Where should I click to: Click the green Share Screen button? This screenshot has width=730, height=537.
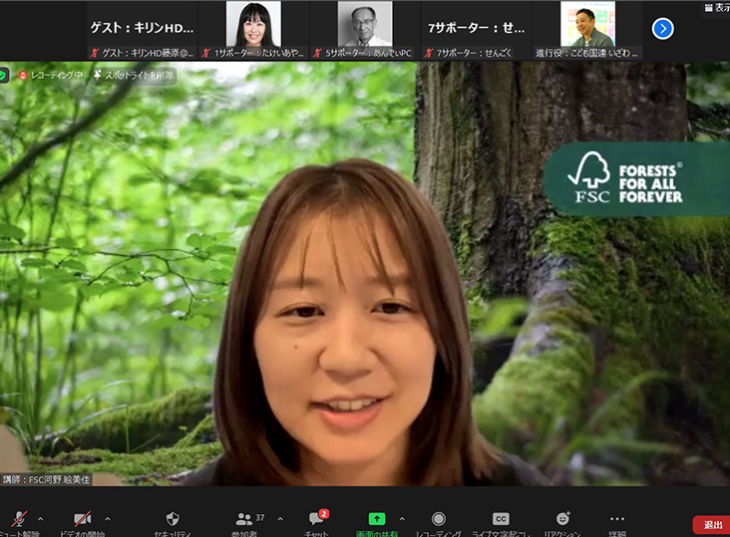tap(377, 519)
